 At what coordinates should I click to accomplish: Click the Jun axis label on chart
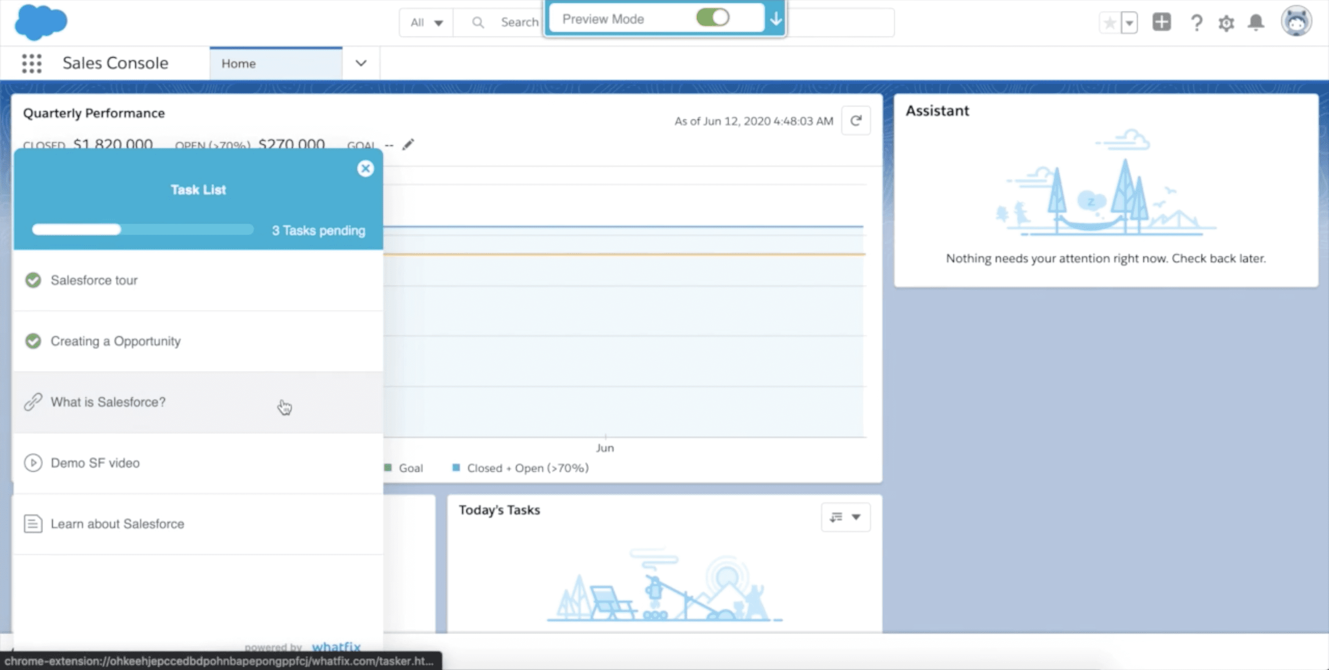coord(605,448)
